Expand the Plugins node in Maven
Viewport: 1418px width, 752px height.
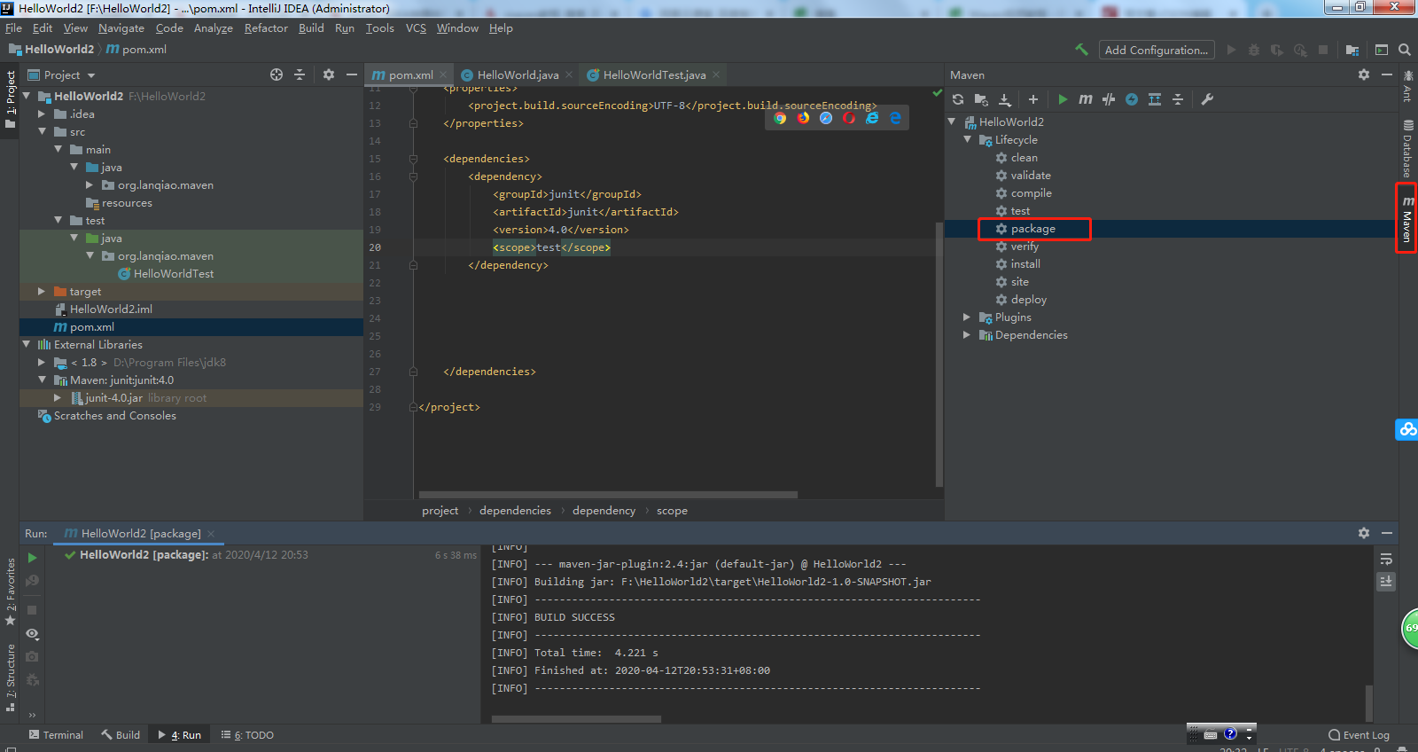coord(967,317)
